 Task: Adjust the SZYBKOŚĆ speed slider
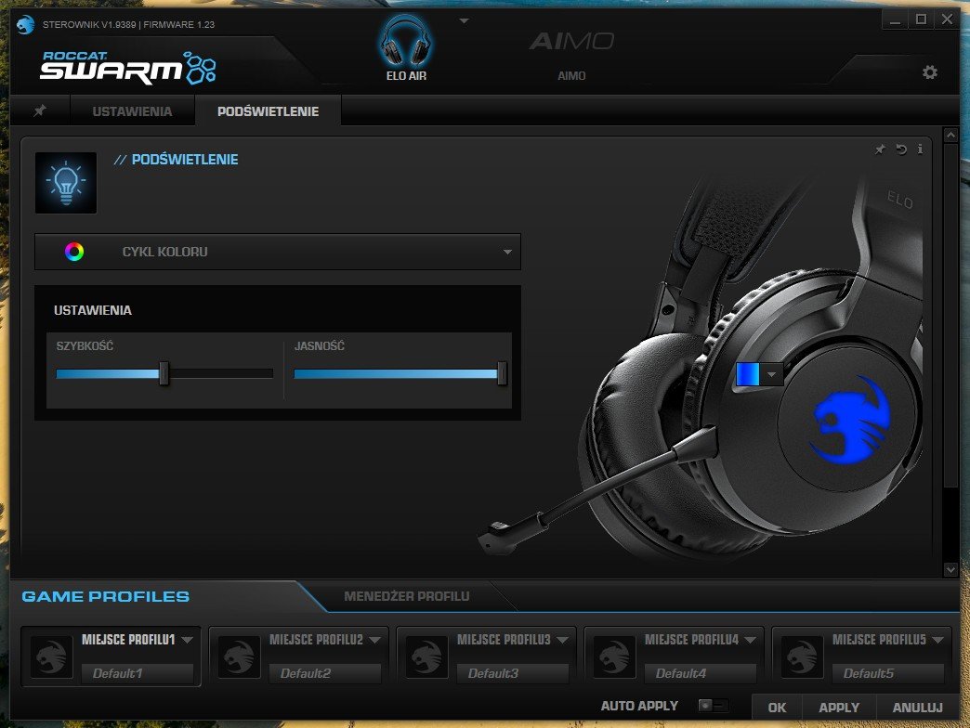click(164, 373)
